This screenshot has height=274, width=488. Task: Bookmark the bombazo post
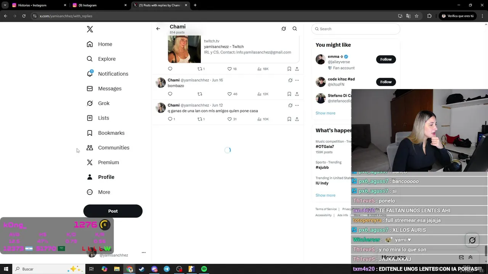coord(289,94)
